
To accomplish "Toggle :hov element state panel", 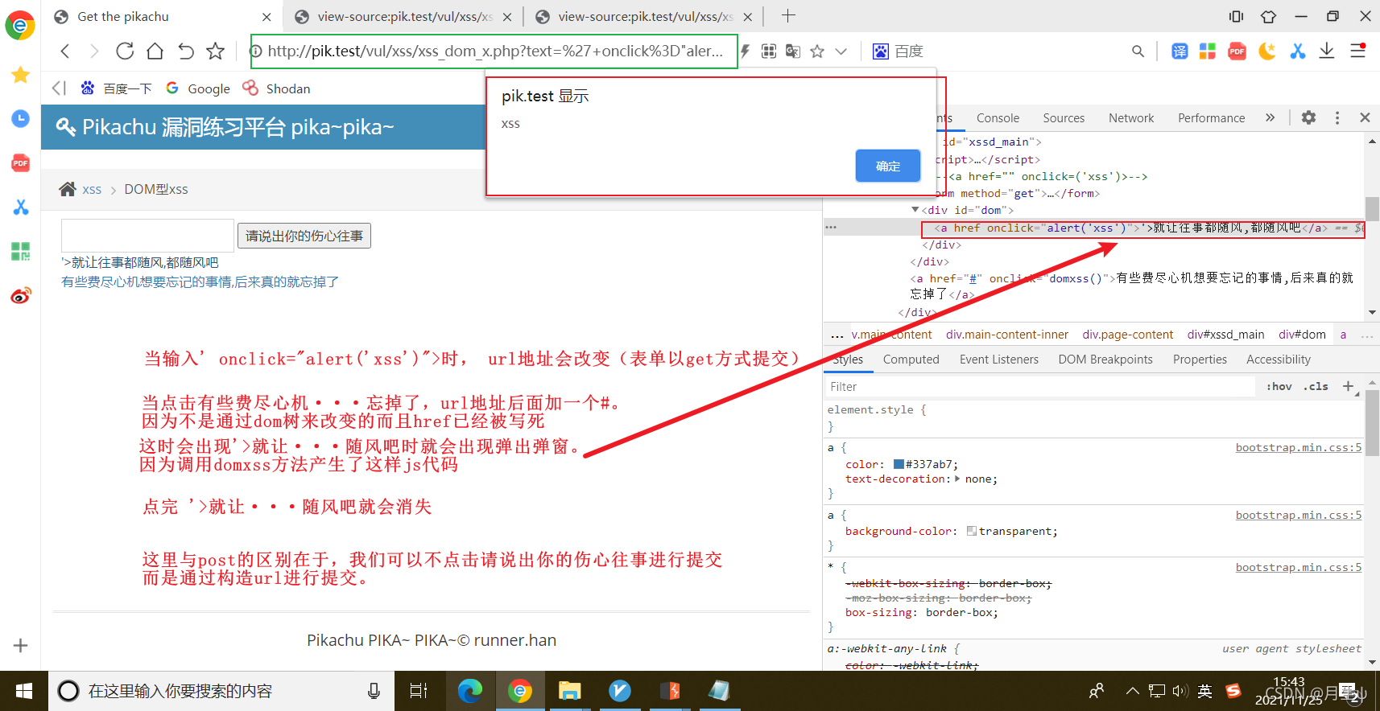I will tap(1279, 387).
